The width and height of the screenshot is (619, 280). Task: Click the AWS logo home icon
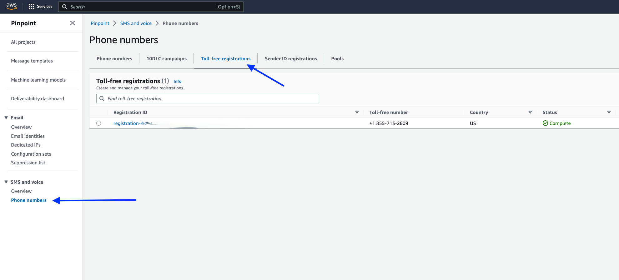pyautogui.click(x=12, y=6)
